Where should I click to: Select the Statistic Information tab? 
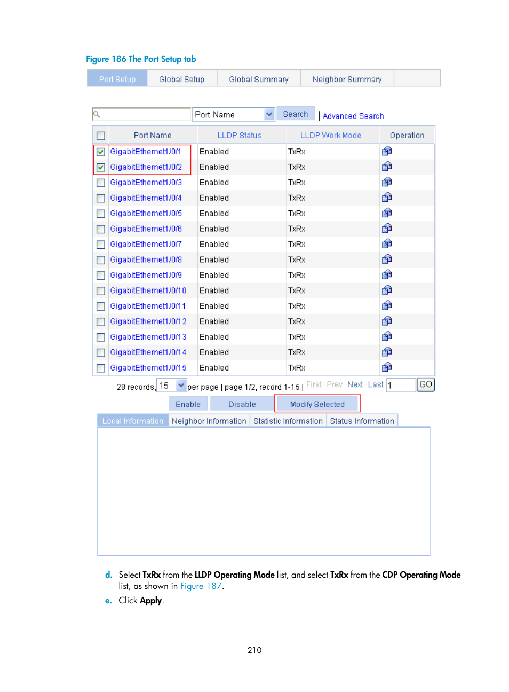pyautogui.click(x=288, y=421)
